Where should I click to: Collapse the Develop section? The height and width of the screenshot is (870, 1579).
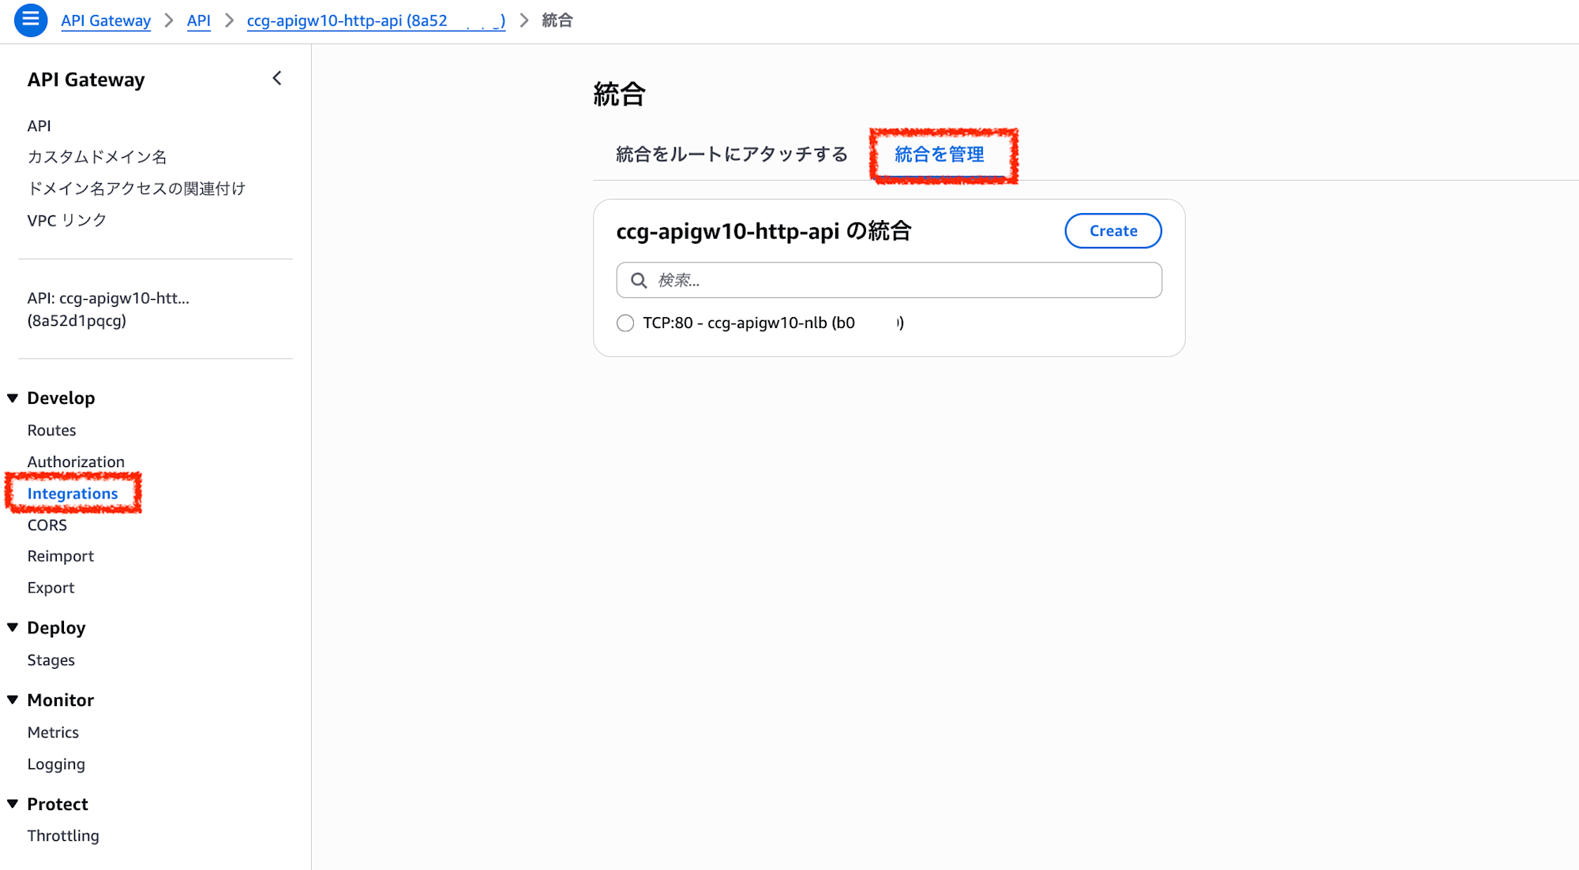click(13, 398)
